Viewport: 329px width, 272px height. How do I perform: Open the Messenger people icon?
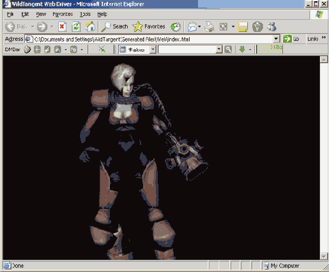point(272,27)
